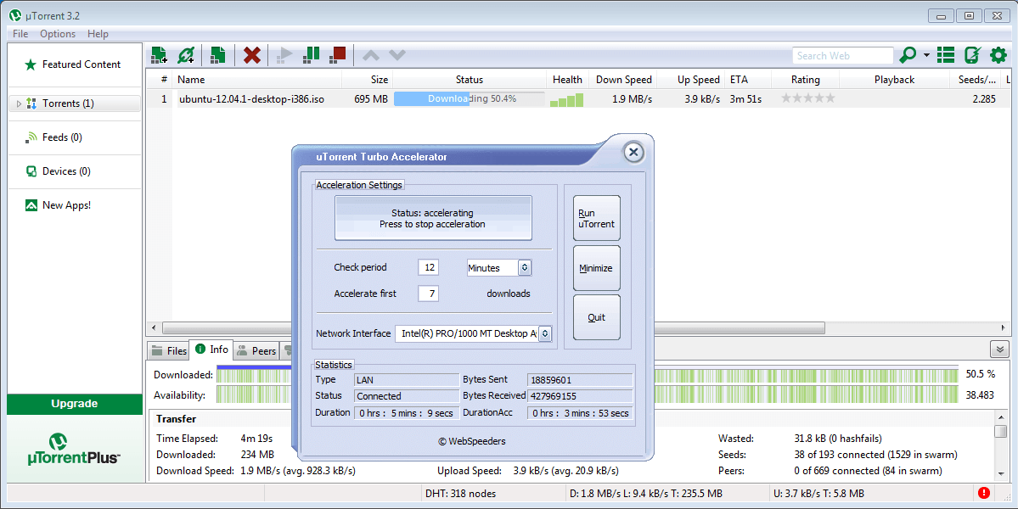Click the Create New Torrent icon
Image resolution: width=1018 pixels, height=509 pixels.
217,55
